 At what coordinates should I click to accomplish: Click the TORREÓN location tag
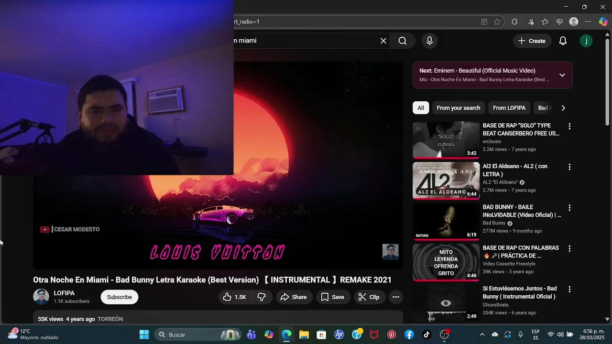tap(110, 319)
